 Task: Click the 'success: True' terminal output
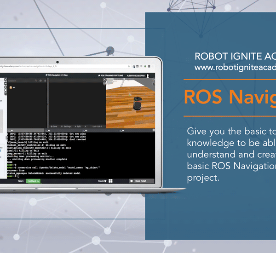point(16,170)
